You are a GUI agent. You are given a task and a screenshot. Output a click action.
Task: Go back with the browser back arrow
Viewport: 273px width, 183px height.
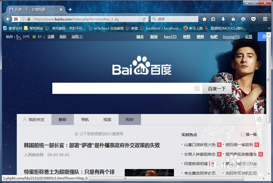pos(8,19)
